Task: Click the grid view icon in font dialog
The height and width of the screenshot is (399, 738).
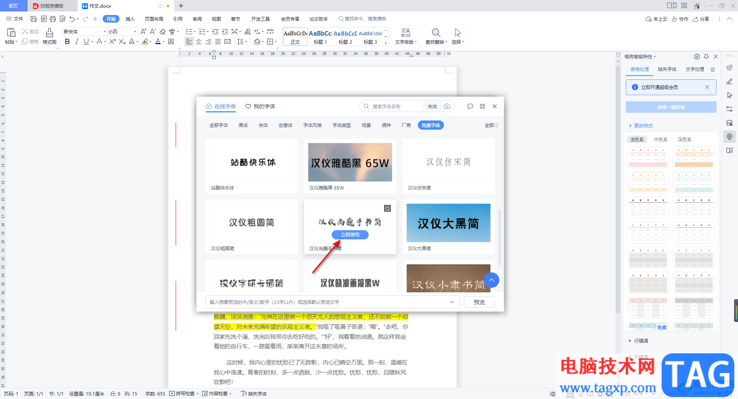Action: pos(482,106)
